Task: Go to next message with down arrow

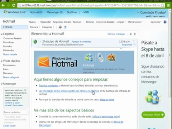Action: [x=131, y=34]
